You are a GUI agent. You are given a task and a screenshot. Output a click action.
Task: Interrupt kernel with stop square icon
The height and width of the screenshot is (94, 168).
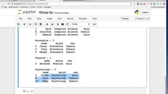click(x=62, y=24)
